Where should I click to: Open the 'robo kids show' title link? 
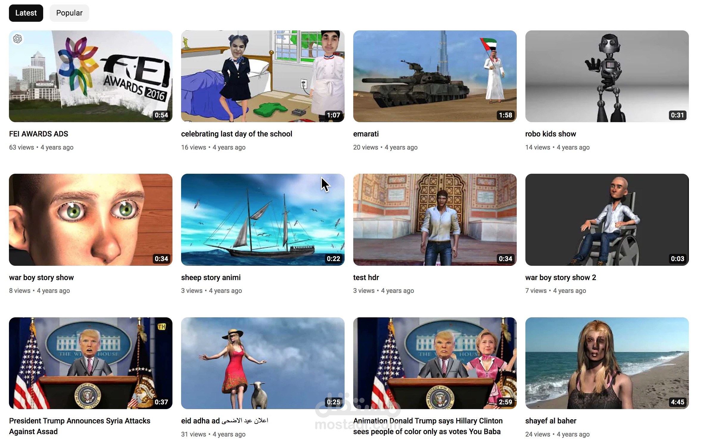(550, 134)
